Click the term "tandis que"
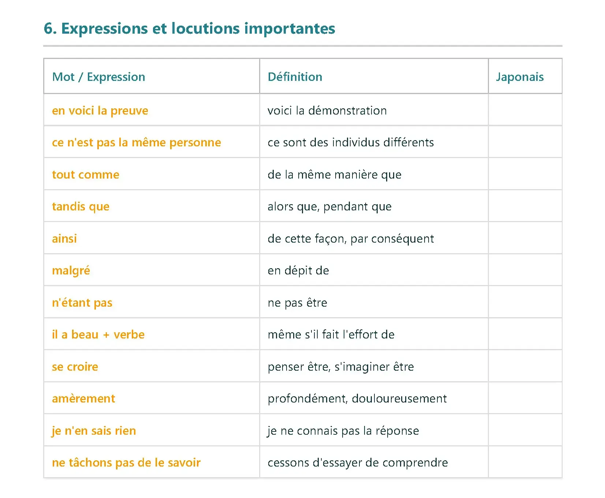The height and width of the screenshot is (498, 605). [81, 206]
